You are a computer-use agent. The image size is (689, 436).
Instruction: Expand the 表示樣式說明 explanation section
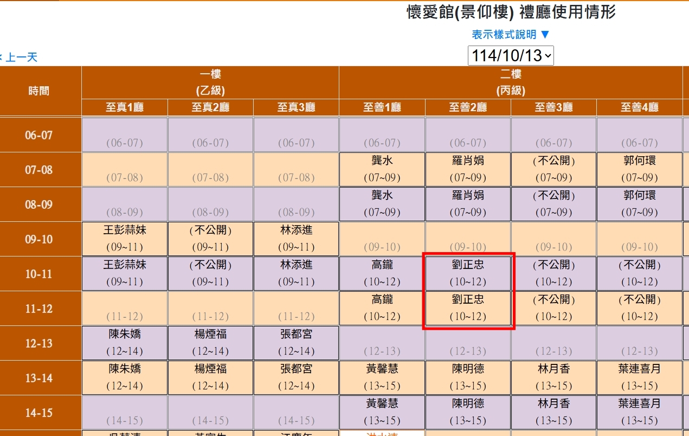pos(511,35)
